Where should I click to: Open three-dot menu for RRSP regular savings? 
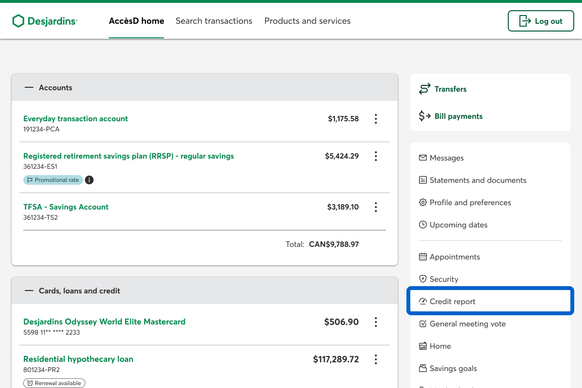pyautogui.click(x=376, y=156)
